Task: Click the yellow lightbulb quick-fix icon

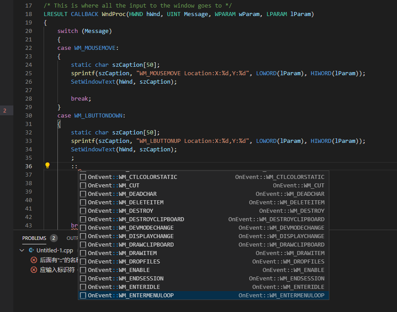Action: point(47,166)
